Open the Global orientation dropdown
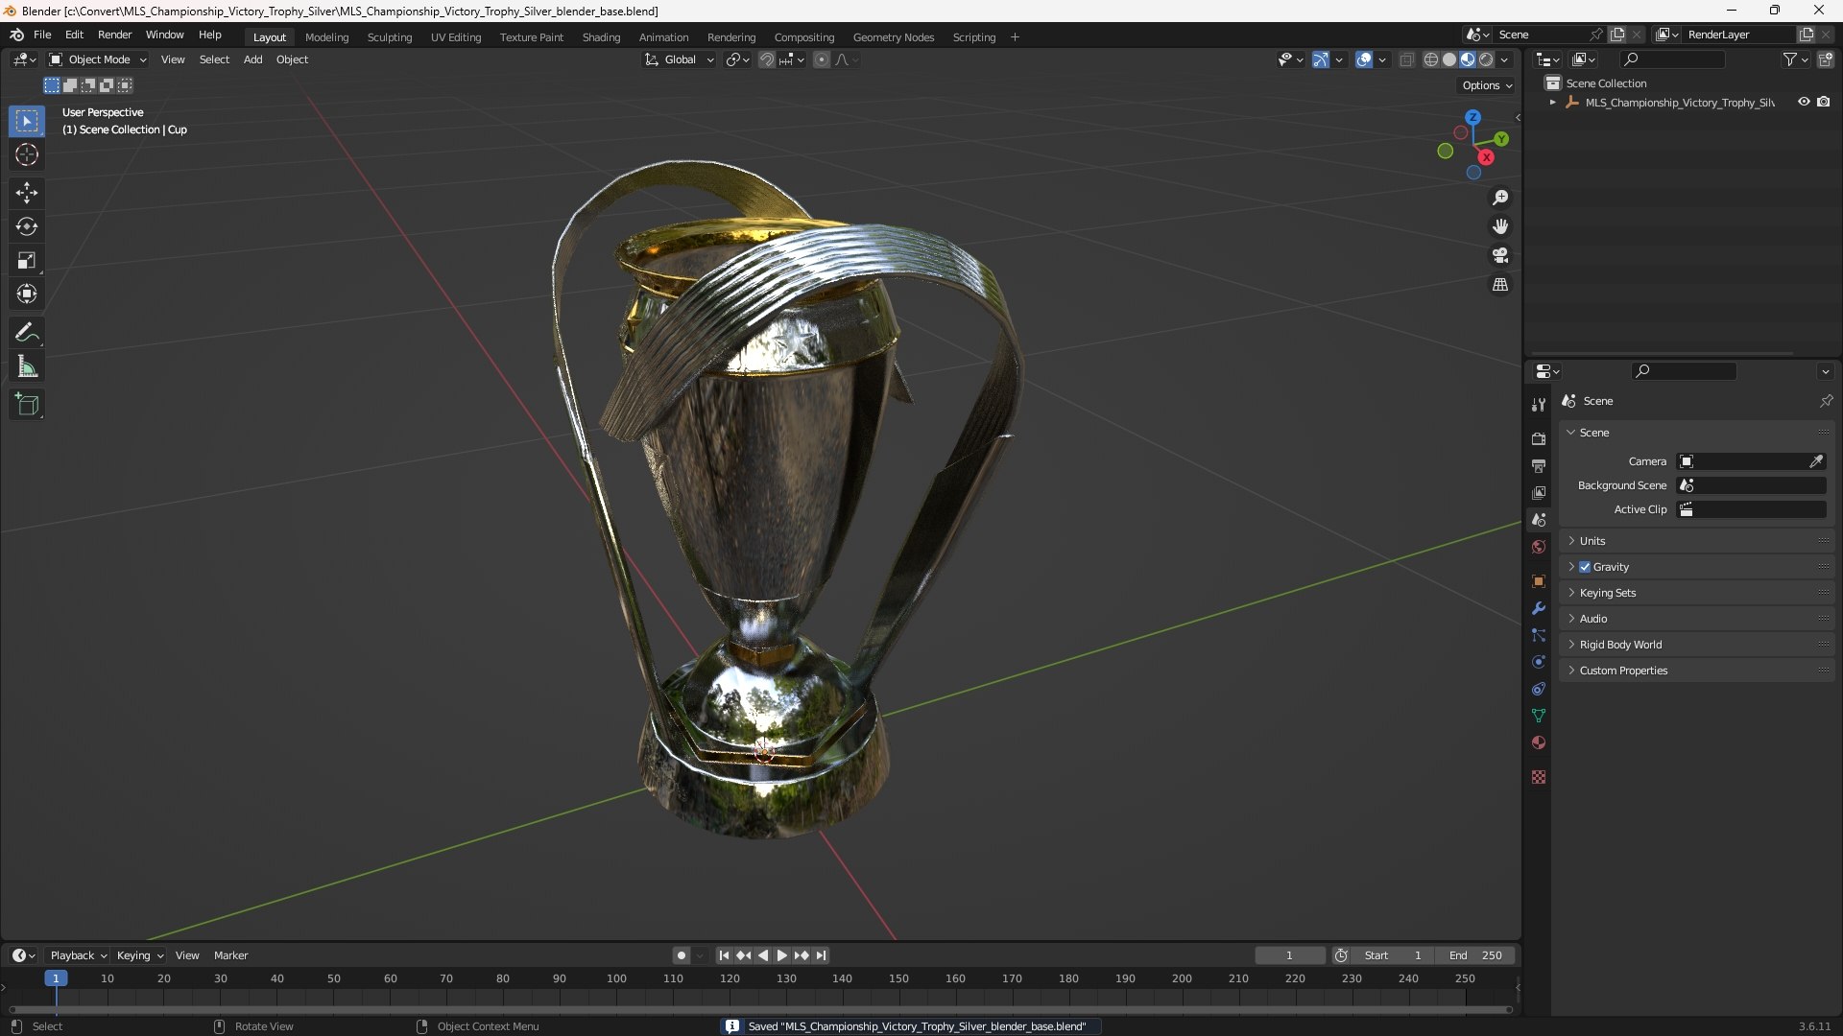Image resolution: width=1843 pixels, height=1036 pixels. click(x=680, y=59)
